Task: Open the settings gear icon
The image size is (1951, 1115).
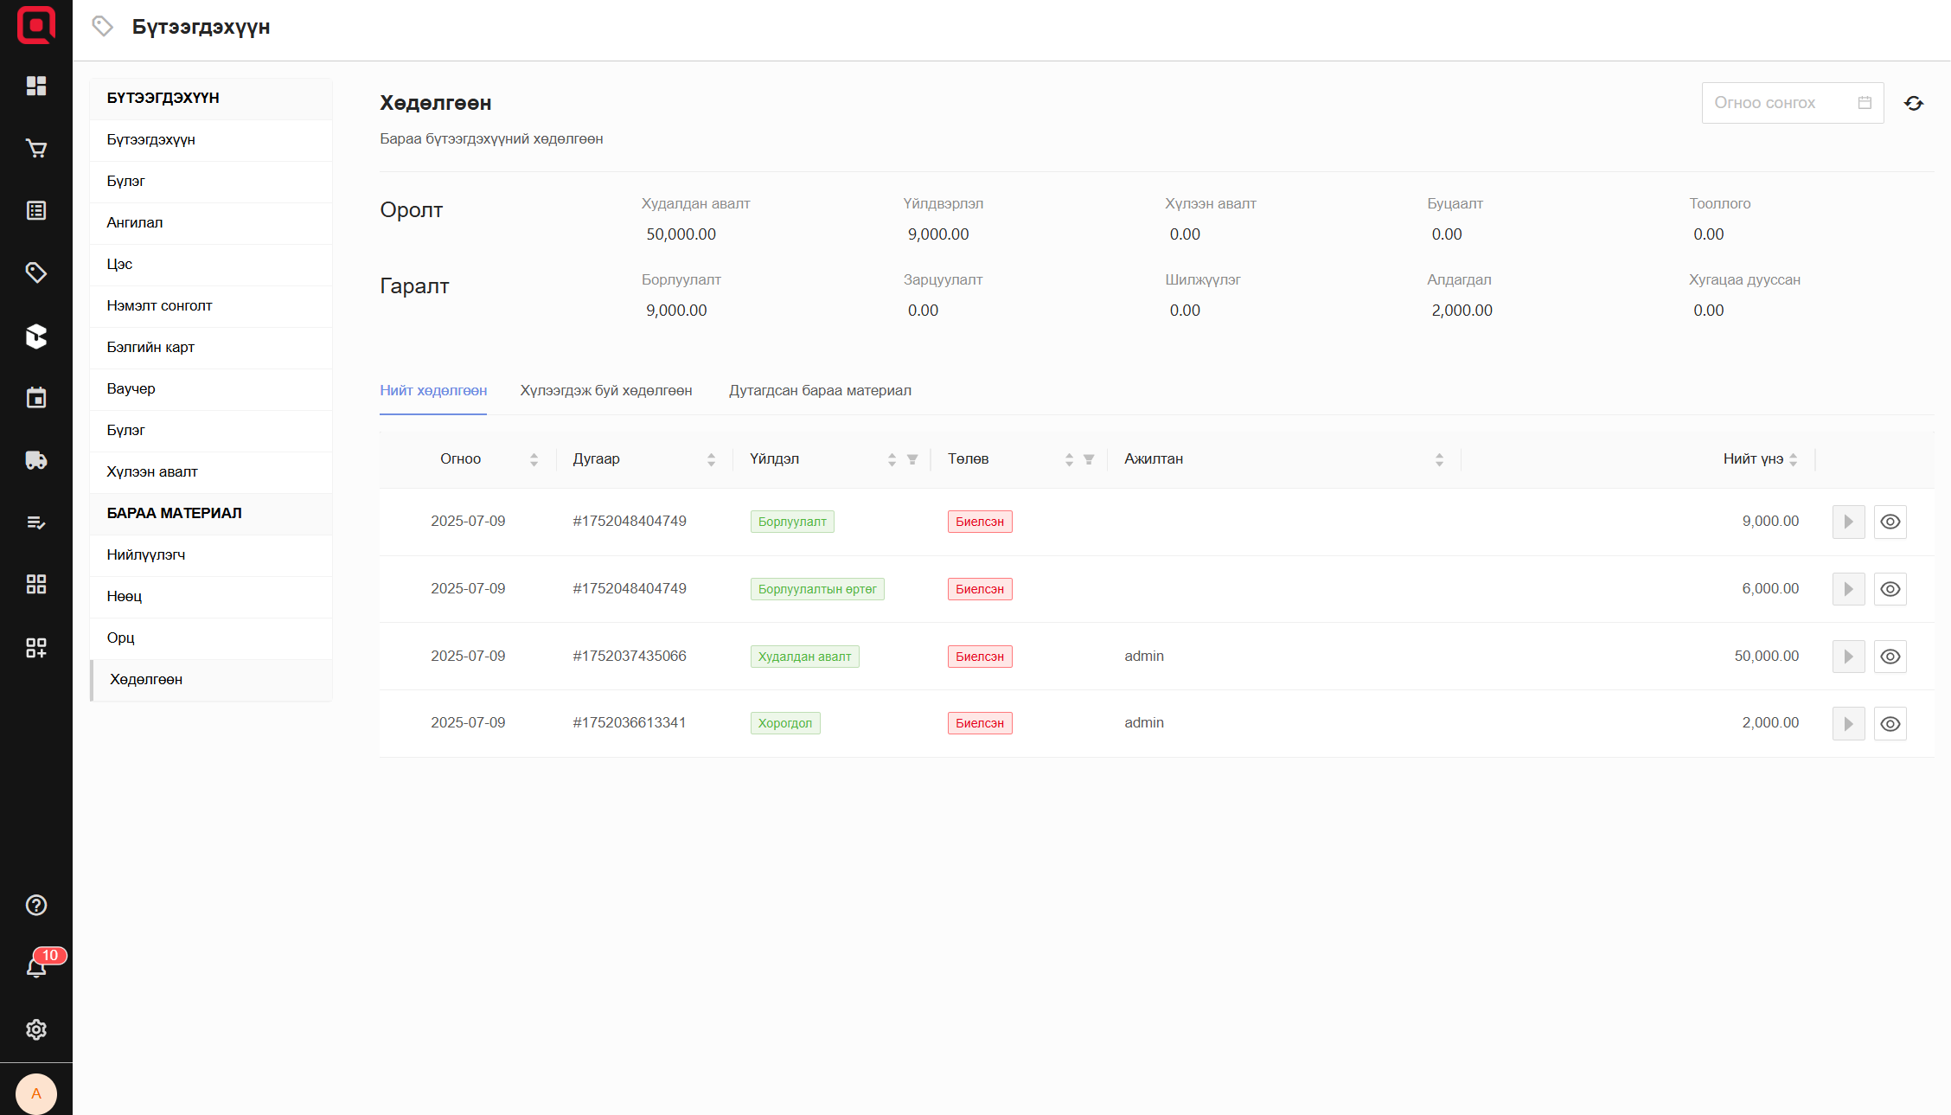Action: tap(35, 1029)
